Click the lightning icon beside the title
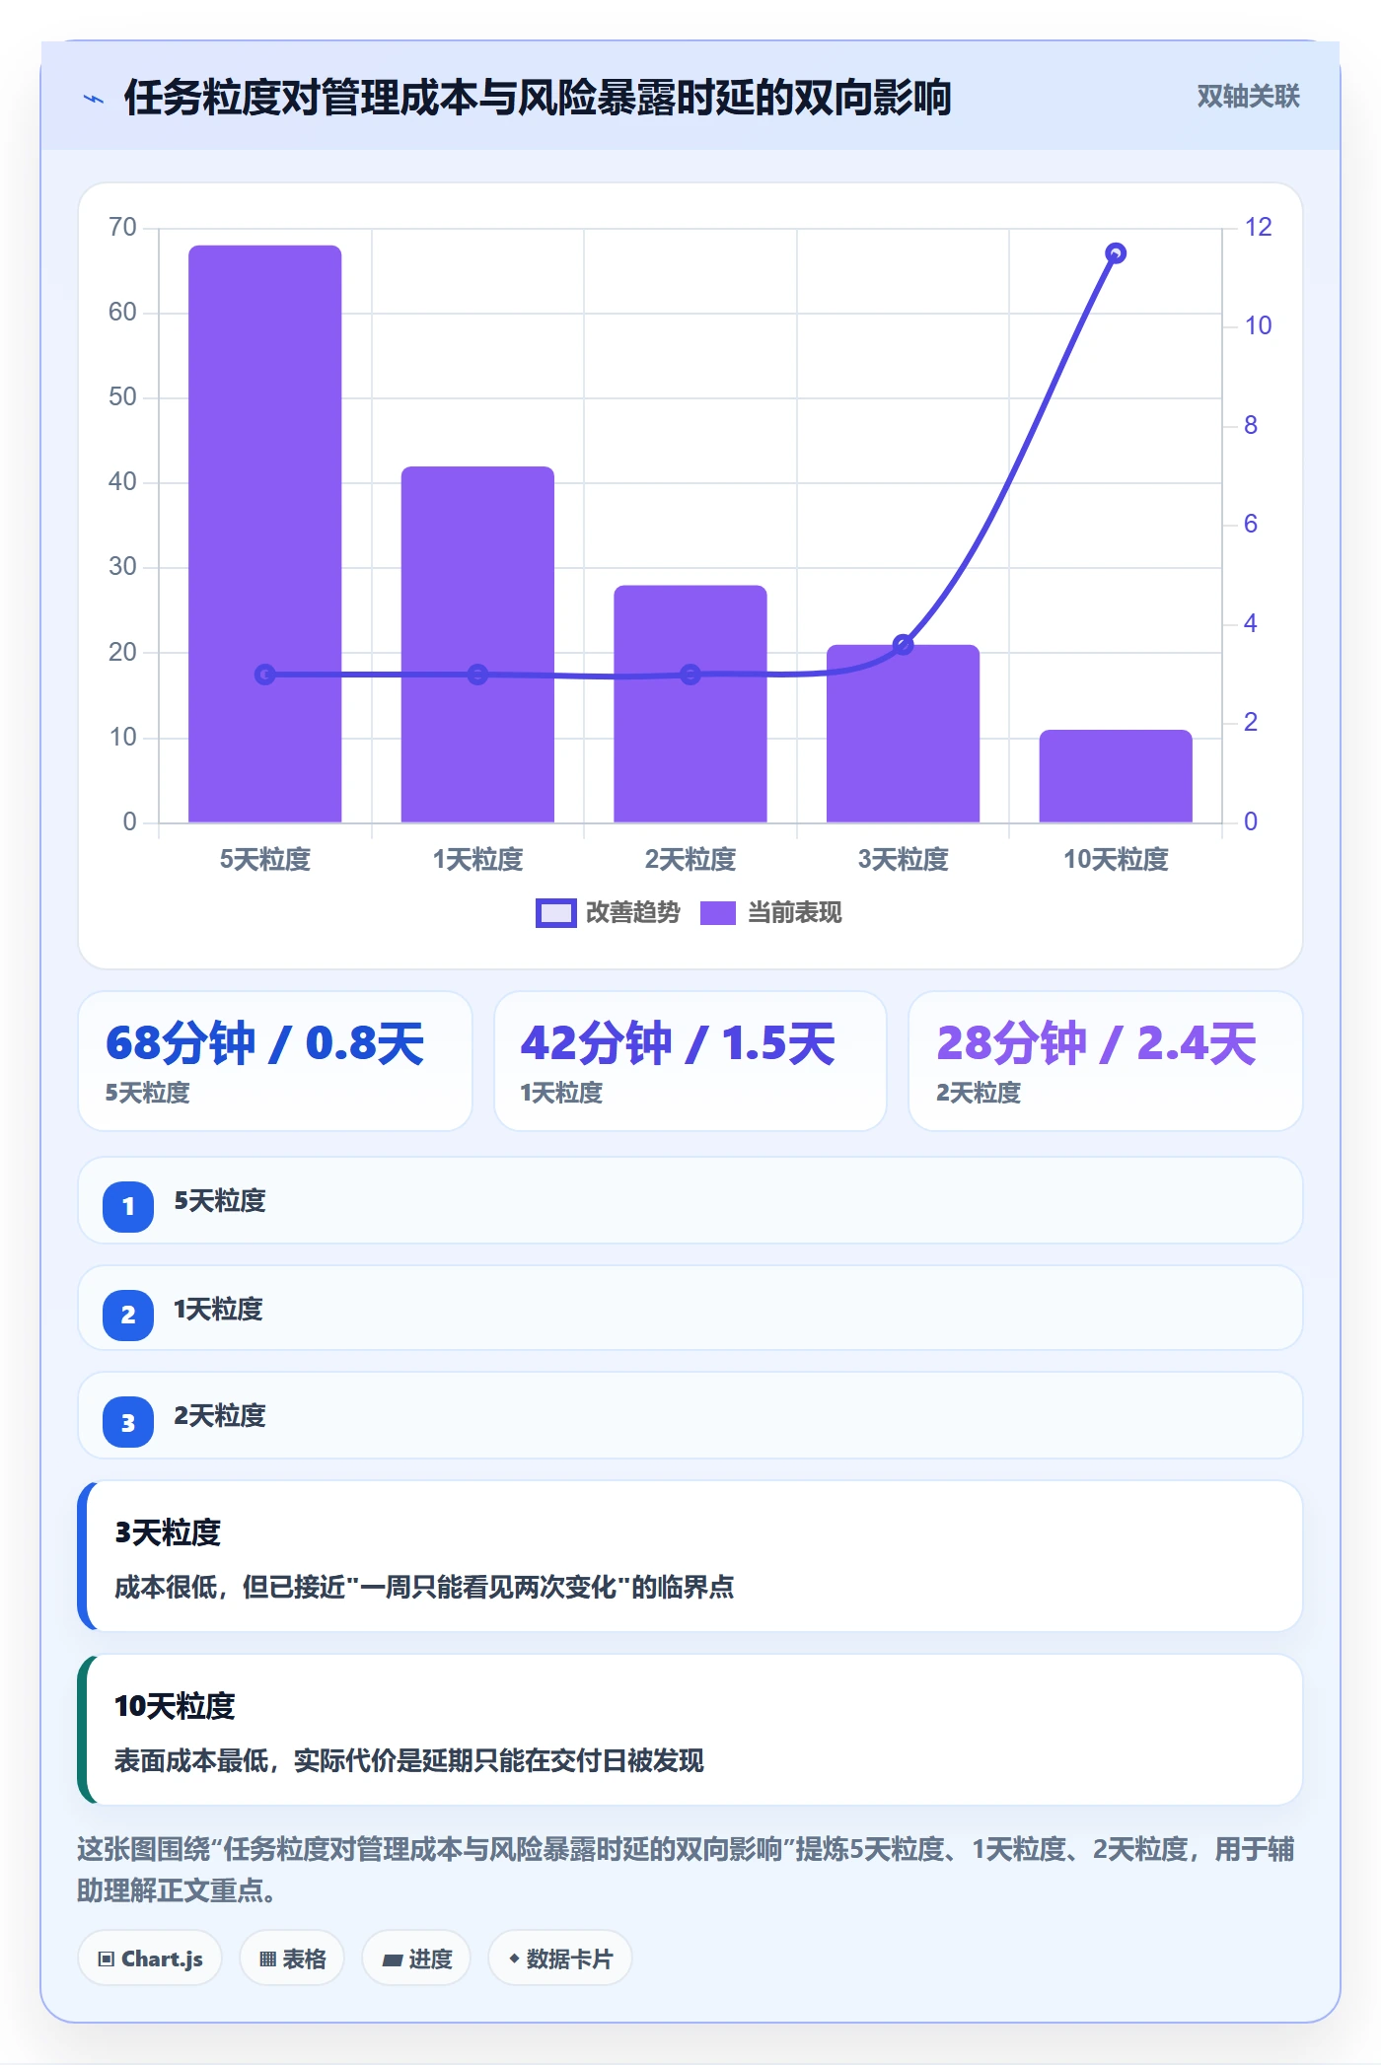 94,99
